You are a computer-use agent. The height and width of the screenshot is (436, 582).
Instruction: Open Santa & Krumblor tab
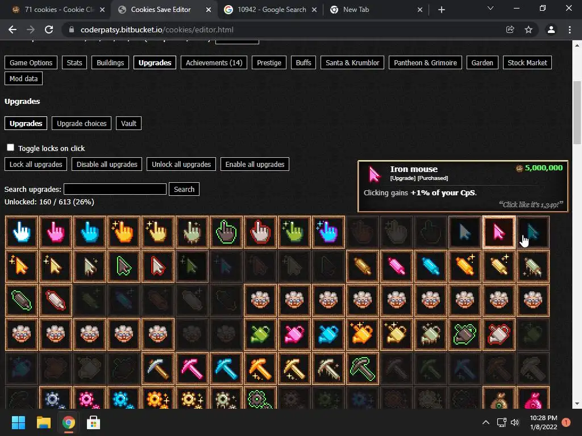click(352, 62)
